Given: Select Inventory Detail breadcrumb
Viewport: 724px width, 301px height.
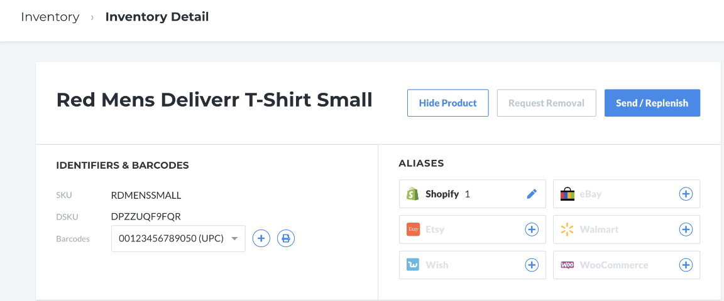Looking at the screenshot, I should (x=157, y=17).
